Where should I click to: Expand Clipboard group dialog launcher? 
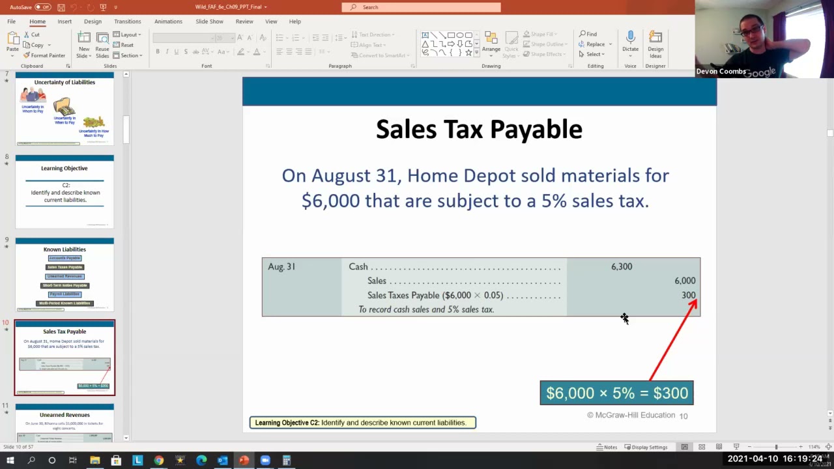pos(68,66)
